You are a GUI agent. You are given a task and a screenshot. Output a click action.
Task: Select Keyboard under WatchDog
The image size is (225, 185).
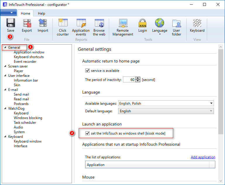click(x=21, y=113)
